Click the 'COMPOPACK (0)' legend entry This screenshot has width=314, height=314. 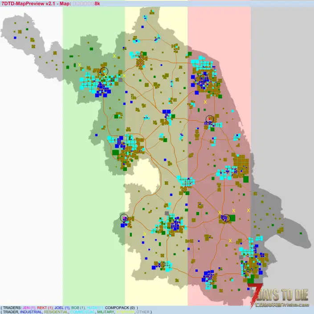coord(120,308)
